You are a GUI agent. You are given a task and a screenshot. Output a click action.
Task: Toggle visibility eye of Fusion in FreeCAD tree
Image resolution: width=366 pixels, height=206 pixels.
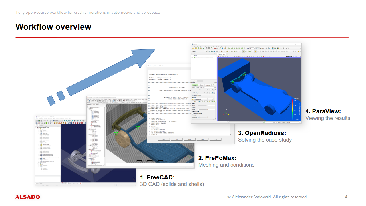[x=40, y=167]
